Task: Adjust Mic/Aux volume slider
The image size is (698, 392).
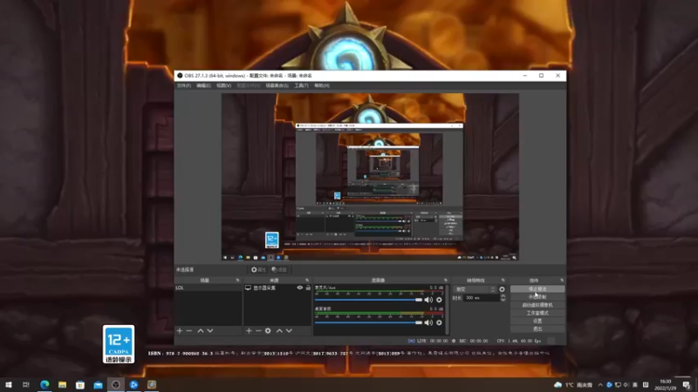Action: click(x=368, y=300)
